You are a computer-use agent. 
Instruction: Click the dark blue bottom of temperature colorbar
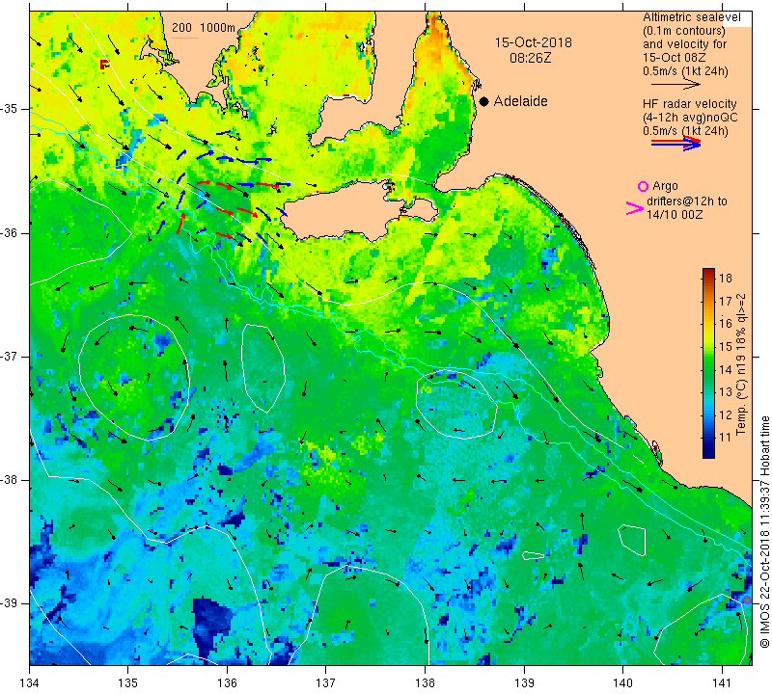tap(708, 451)
